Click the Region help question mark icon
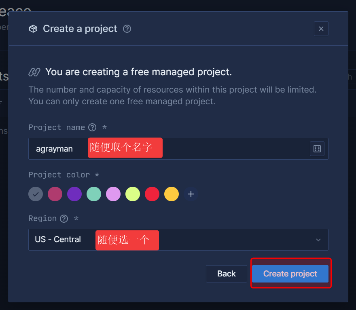 [x=64, y=219]
